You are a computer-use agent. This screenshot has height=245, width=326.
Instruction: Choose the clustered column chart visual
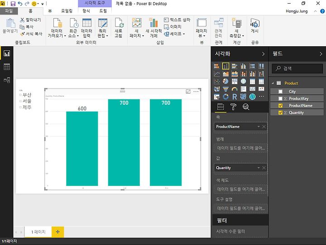click(x=244, y=66)
